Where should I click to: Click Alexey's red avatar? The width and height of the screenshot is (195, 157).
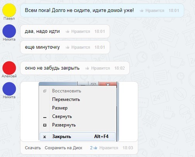tap(9, 68)
